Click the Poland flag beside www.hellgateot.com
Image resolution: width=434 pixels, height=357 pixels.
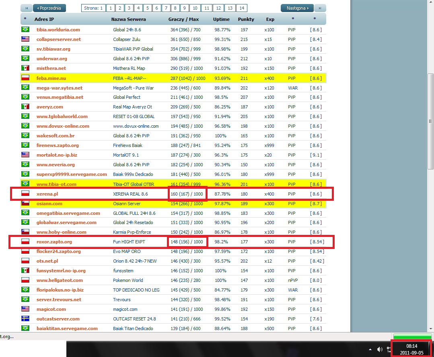click(25, 280)
